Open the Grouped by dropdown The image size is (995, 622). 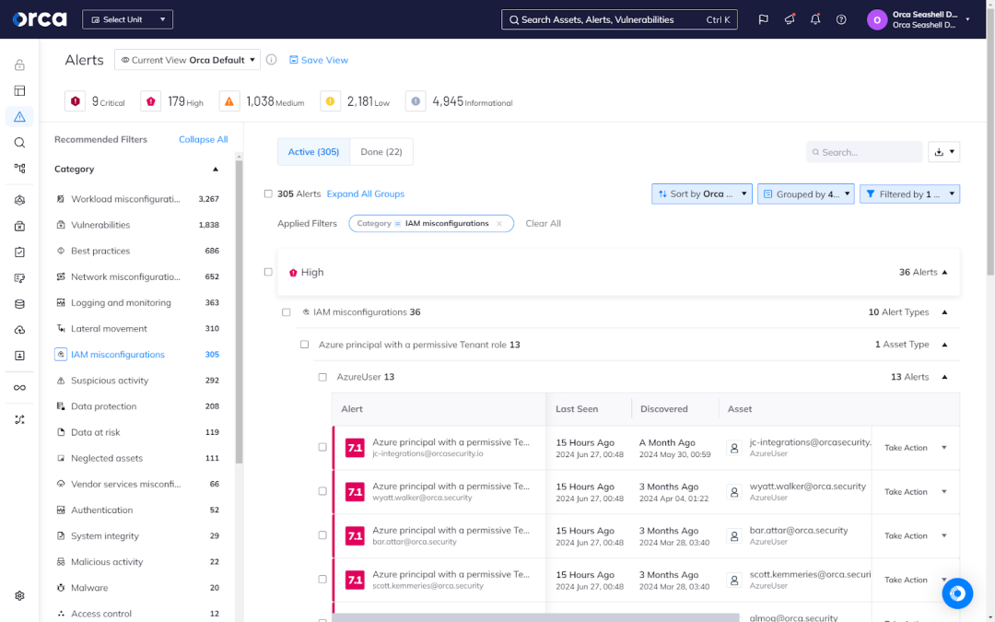point(806,194)
